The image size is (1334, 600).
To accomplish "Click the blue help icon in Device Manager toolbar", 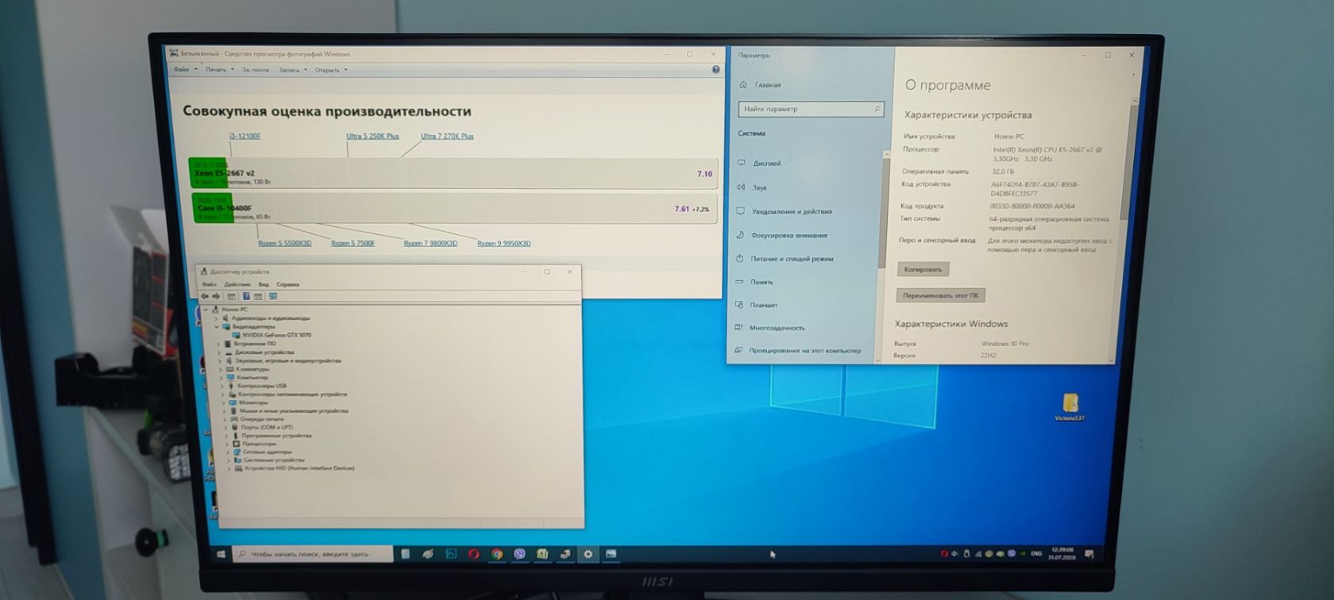I will point(246,296).
